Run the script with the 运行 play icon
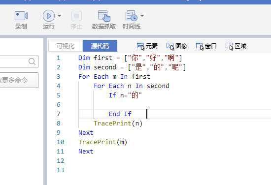This screenshot has width=271, height=185. pyautogui.click(x=49, y=16)
